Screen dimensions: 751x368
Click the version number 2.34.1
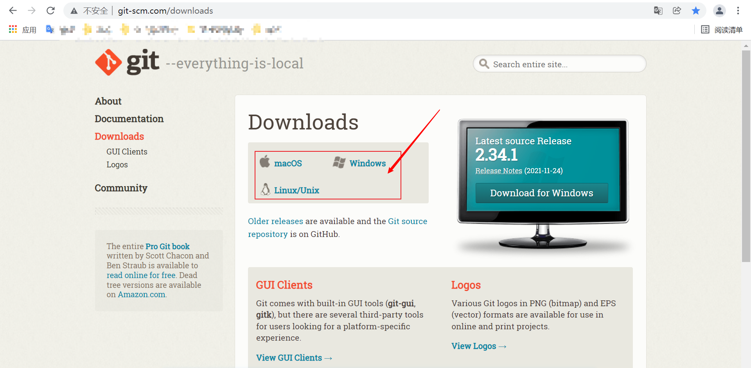point(496,155)
